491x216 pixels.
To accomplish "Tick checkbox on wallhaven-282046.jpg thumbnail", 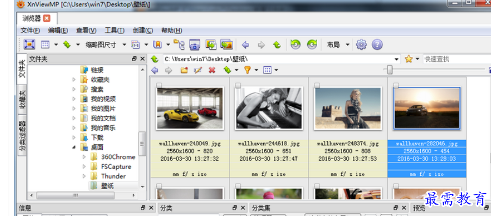I will coord(396,85).
